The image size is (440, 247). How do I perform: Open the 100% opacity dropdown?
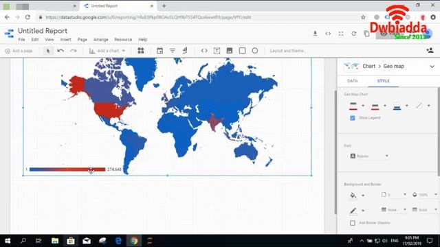pyautogui.click(x=425, y=195)
